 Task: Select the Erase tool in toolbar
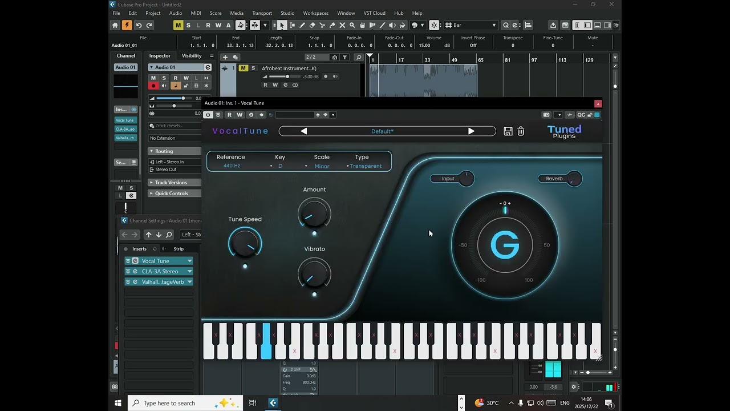click(x=312, y=25)
